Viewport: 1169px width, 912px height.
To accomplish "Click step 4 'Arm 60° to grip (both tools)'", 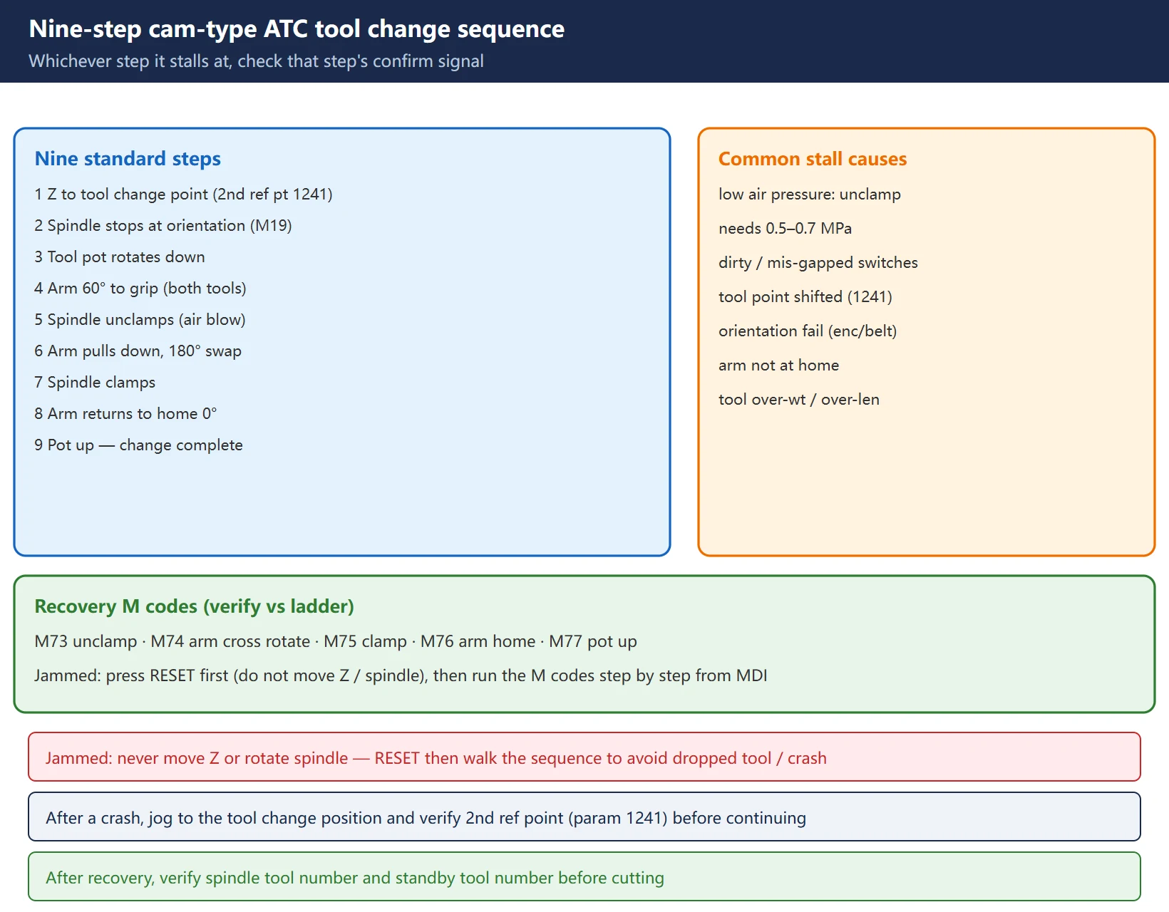I will click(140, 289).
